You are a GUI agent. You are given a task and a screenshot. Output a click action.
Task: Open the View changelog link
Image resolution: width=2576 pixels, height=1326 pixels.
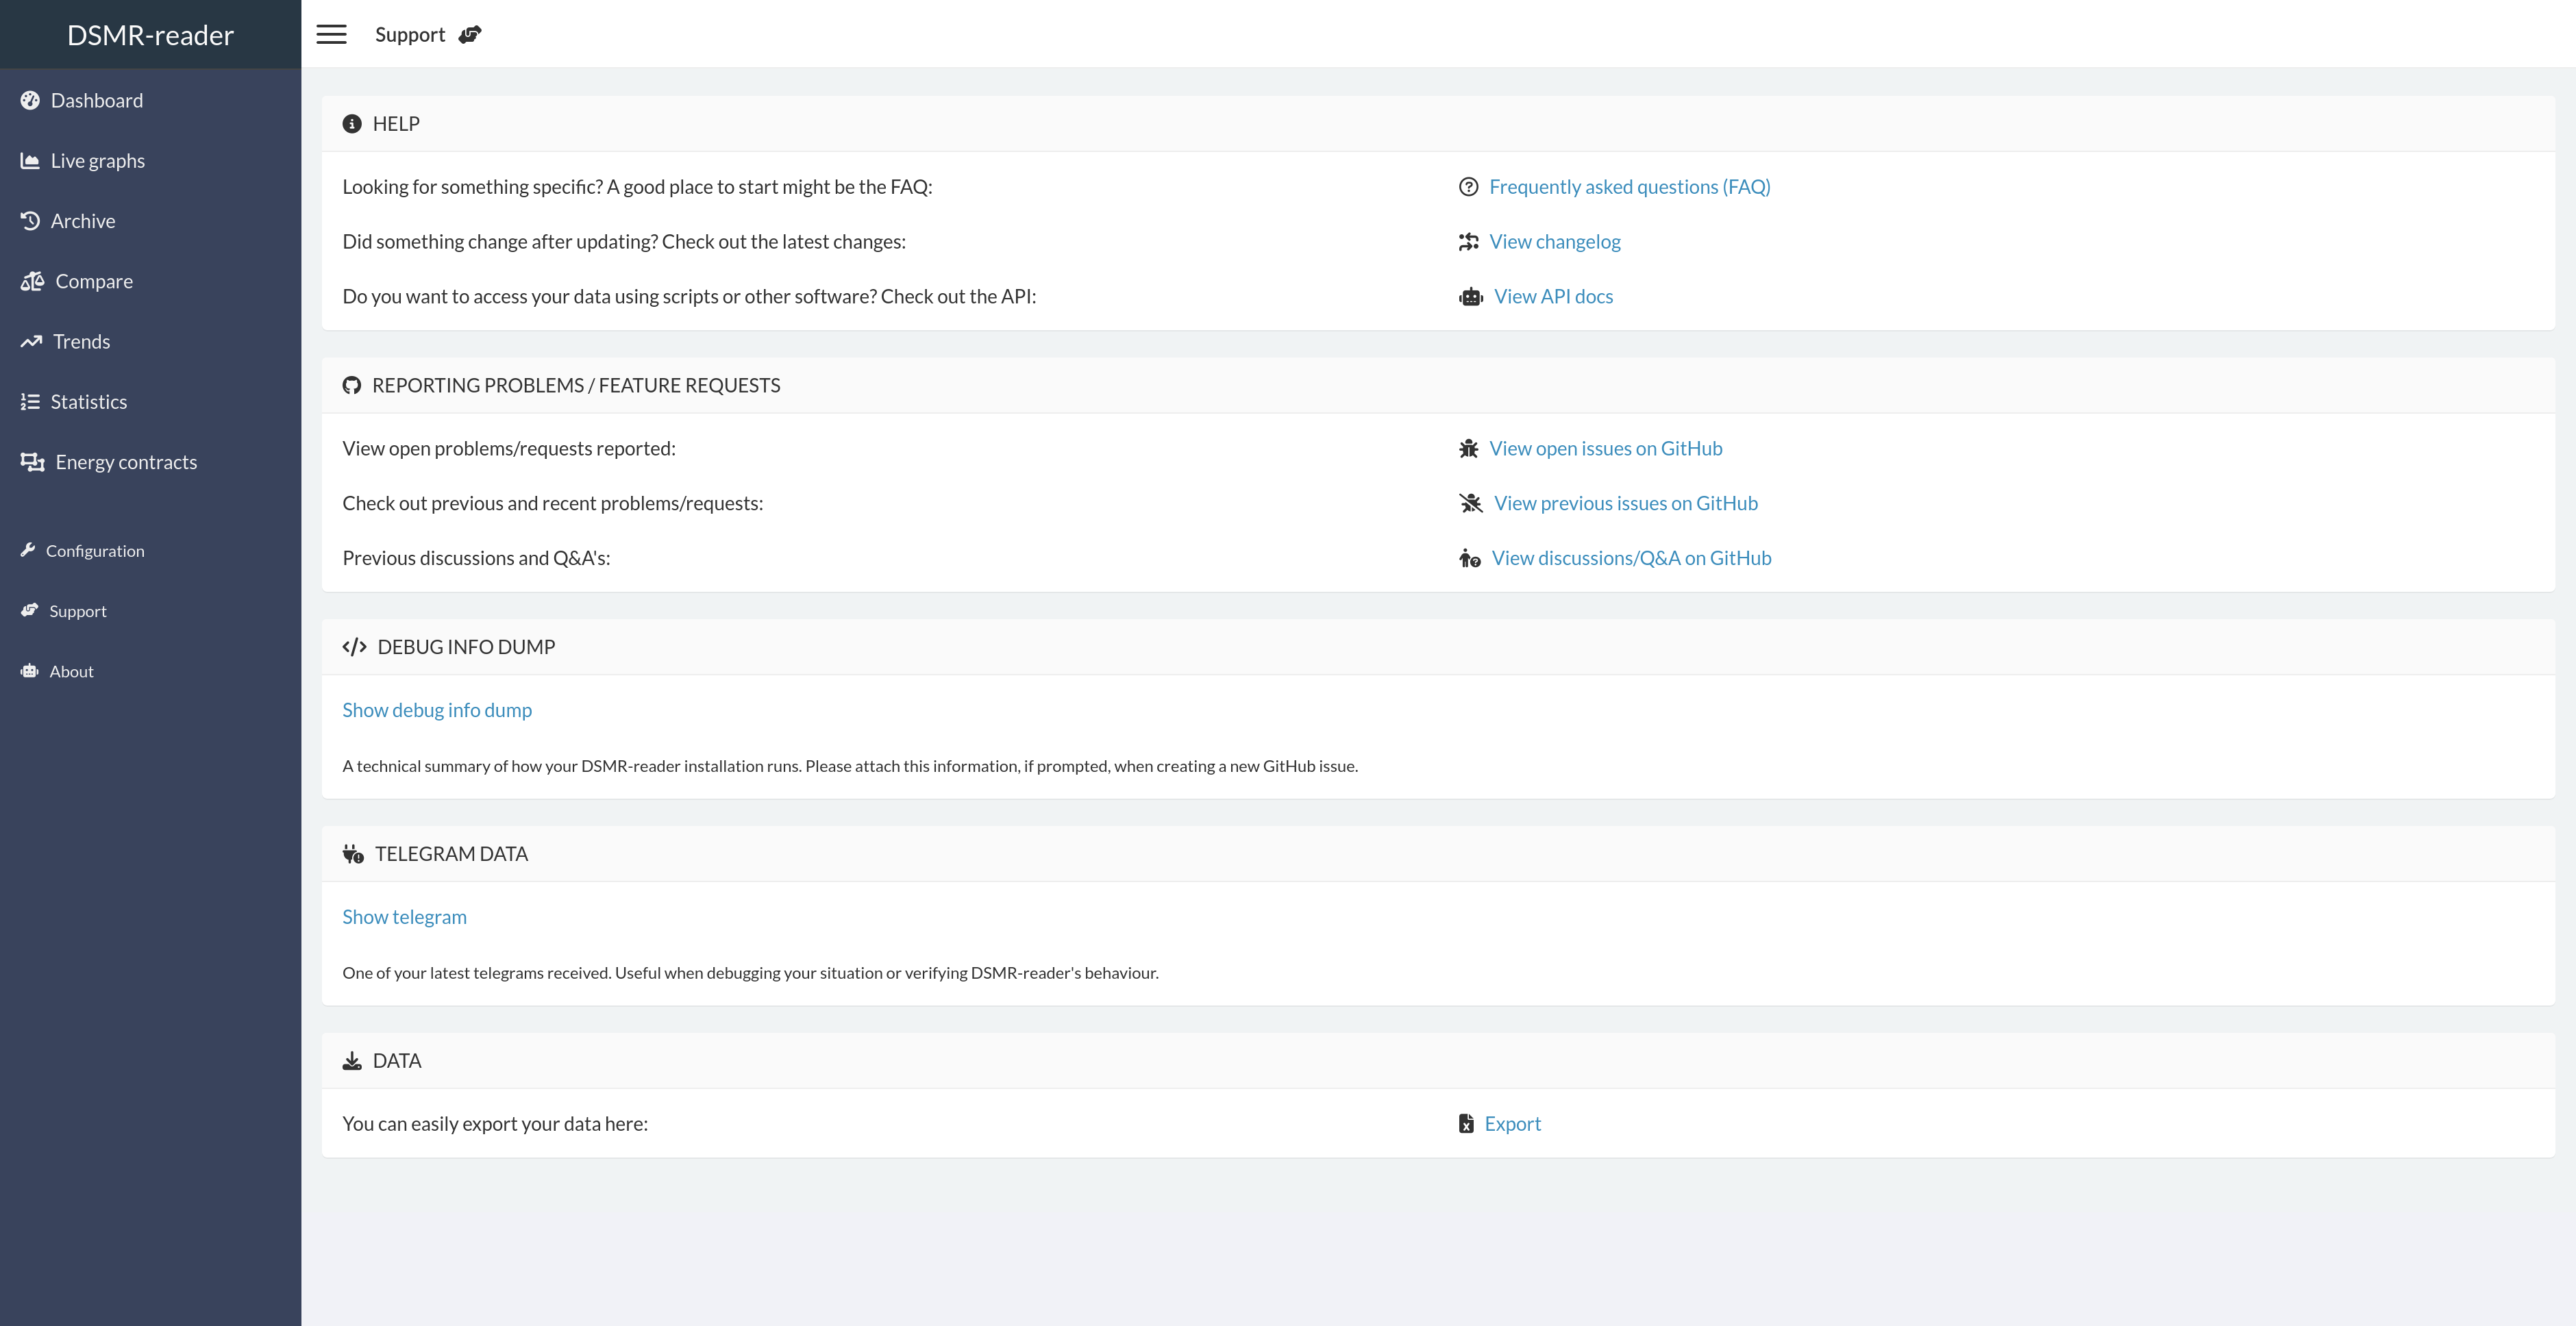(x=1555, y=242)
